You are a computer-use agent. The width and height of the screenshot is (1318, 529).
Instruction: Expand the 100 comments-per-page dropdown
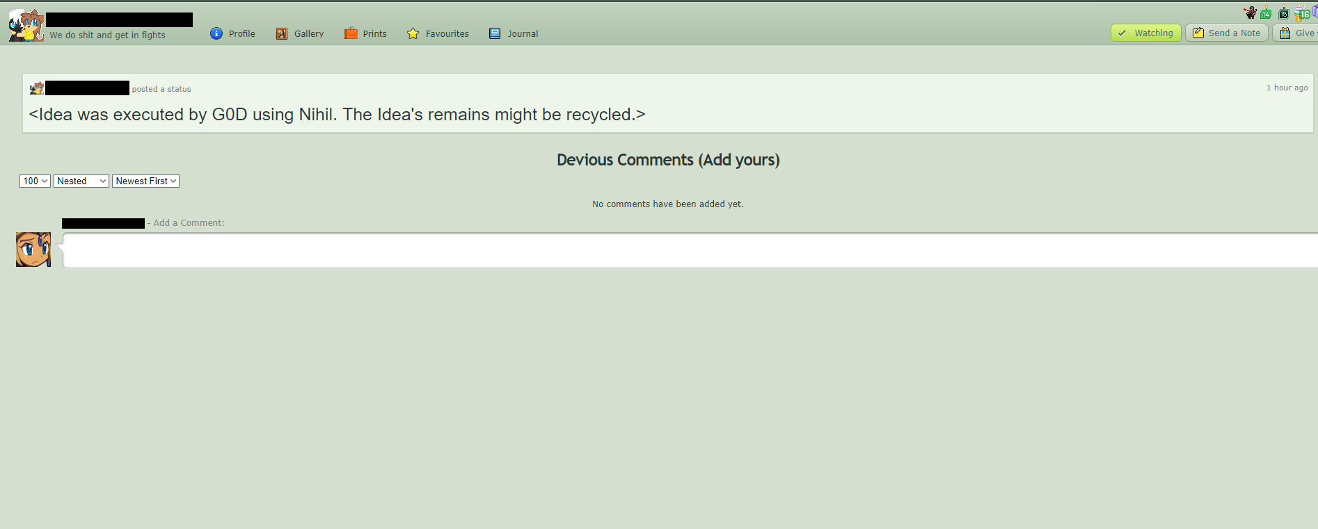35,181
